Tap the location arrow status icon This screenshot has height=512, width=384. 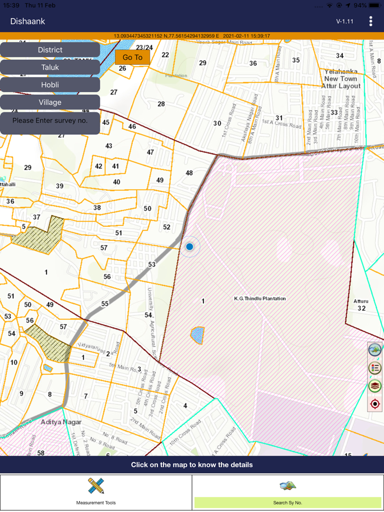tap(348, 5)
